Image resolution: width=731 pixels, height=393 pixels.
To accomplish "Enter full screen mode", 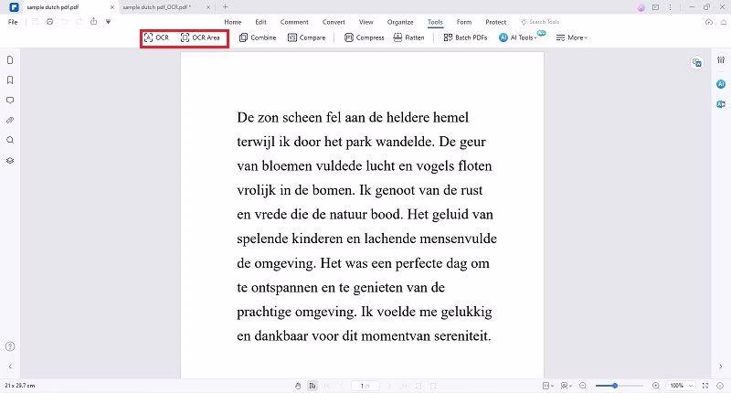I will [705, 386].
